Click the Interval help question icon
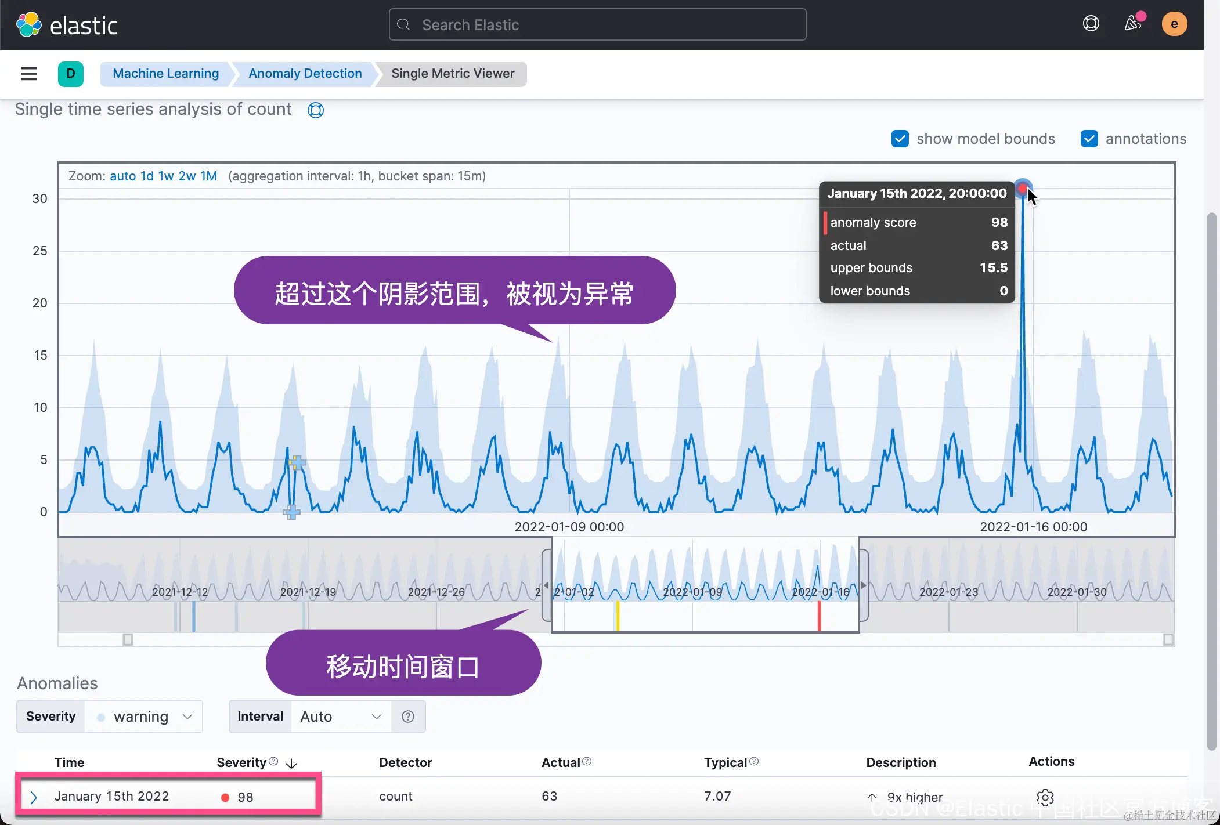This screenshot has height=825, width=1220. coord(408,717)
